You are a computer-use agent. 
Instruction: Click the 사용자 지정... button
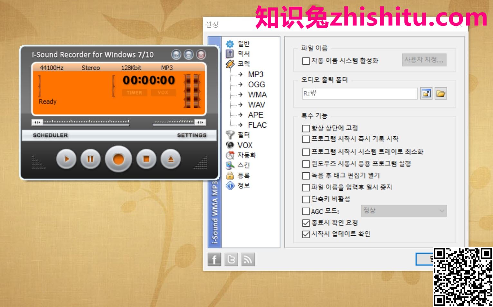(424, 60)
